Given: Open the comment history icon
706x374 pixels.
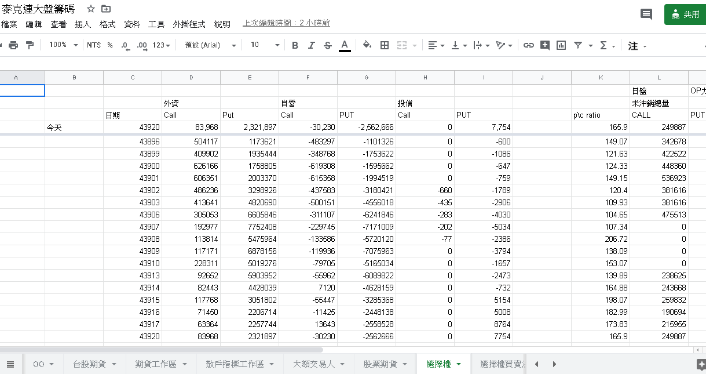Looking at the screenshot, I should pyautogui.click(x=646, y=14).
